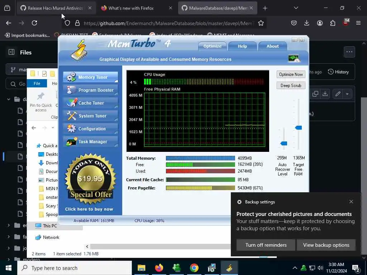367x275 pixels.
Task: Click the $19.95 Special Offer gold seal
Action: 90,179
